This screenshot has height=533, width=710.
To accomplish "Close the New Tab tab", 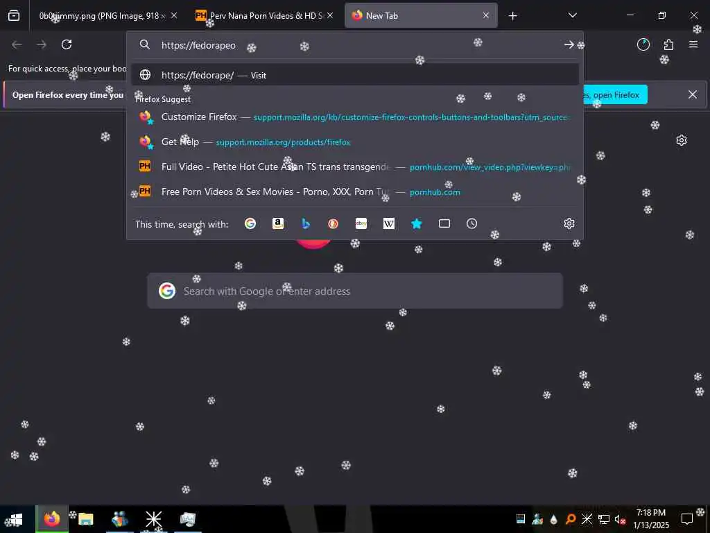I will 486,15.
